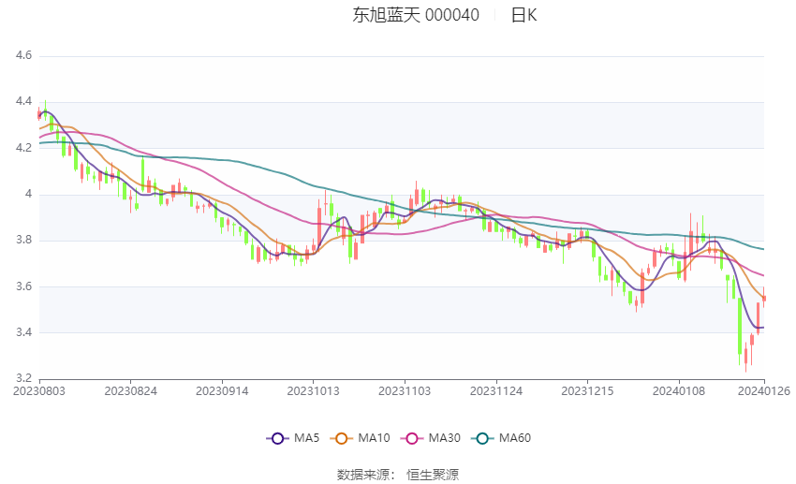Click the 20231124 date axis label
Image resolution: width=796 pixels, height=484 pixels.
[496, 391]
